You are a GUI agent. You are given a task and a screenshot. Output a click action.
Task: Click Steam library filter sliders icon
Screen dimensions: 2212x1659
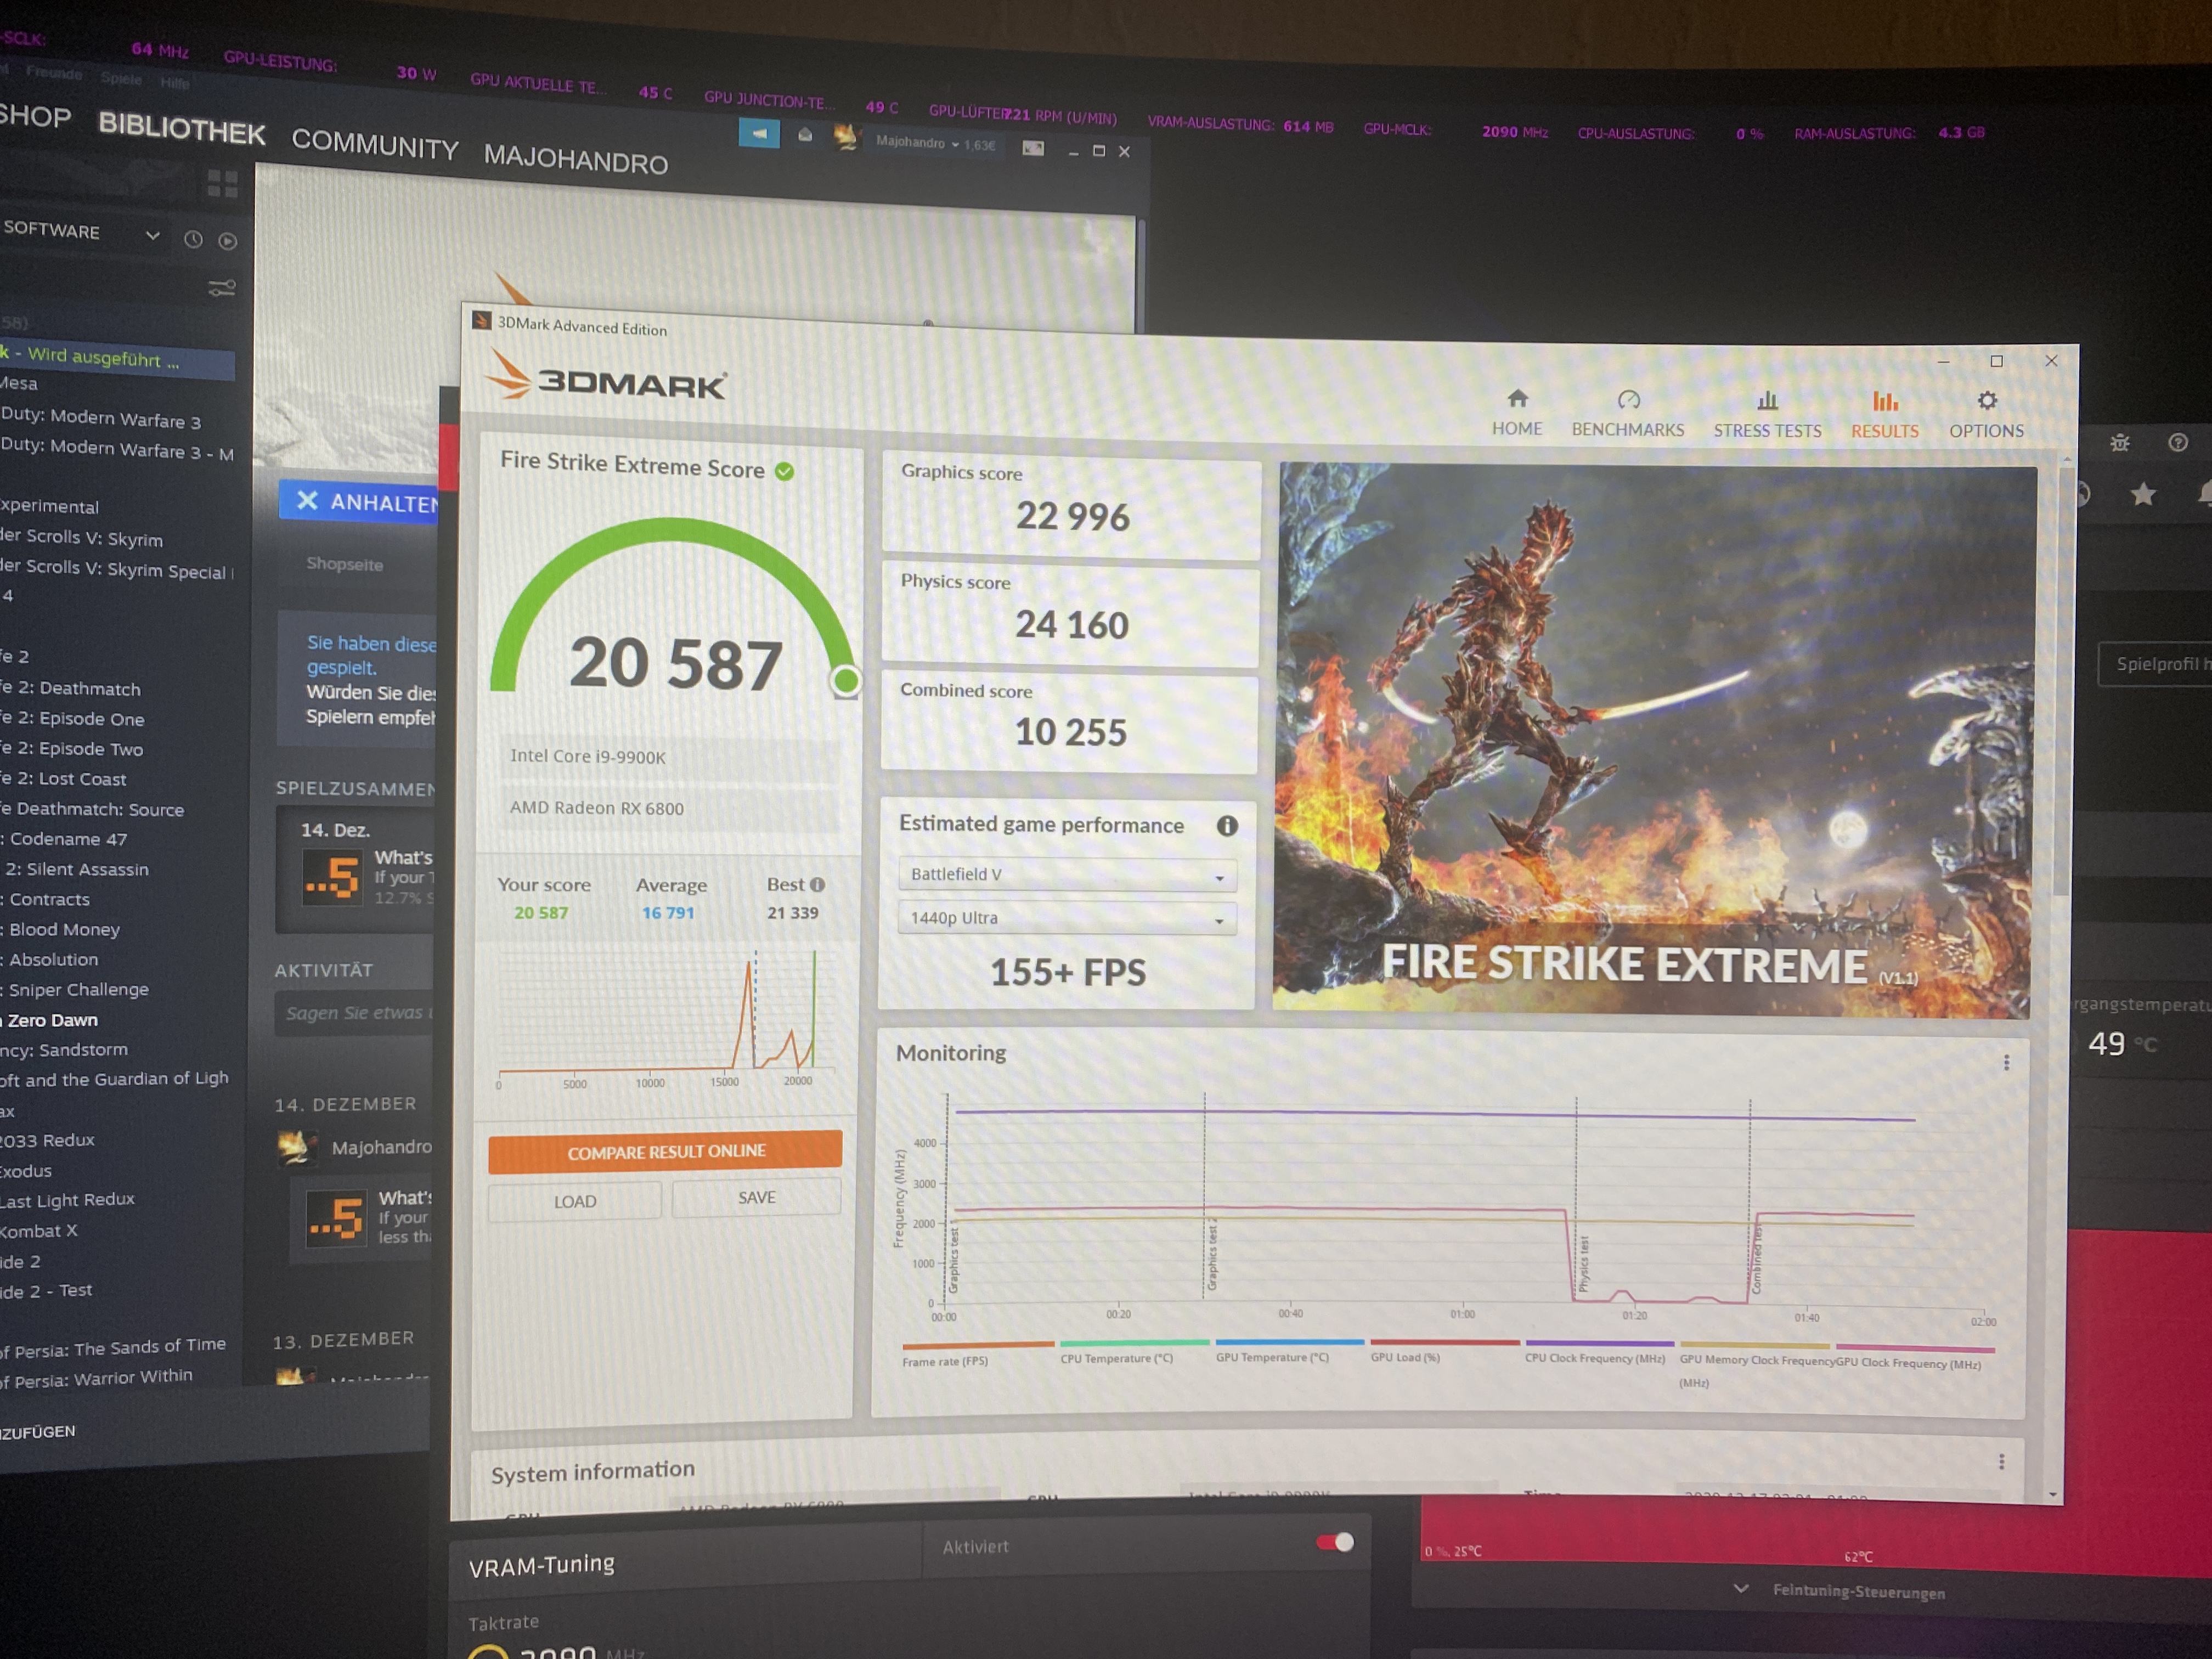221,288
